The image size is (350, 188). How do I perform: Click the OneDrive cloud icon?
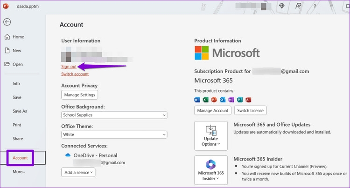tap(68, 155)
